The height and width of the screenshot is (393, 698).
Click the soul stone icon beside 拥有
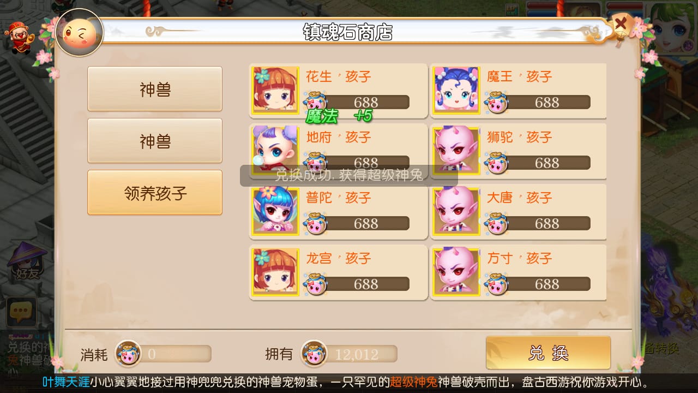pyautogui.click(x=314, y=354)
